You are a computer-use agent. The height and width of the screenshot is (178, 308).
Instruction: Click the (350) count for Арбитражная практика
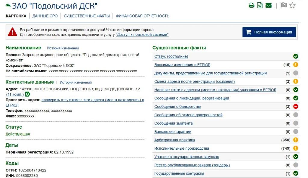pyautogui.click(x=286, y=140)
